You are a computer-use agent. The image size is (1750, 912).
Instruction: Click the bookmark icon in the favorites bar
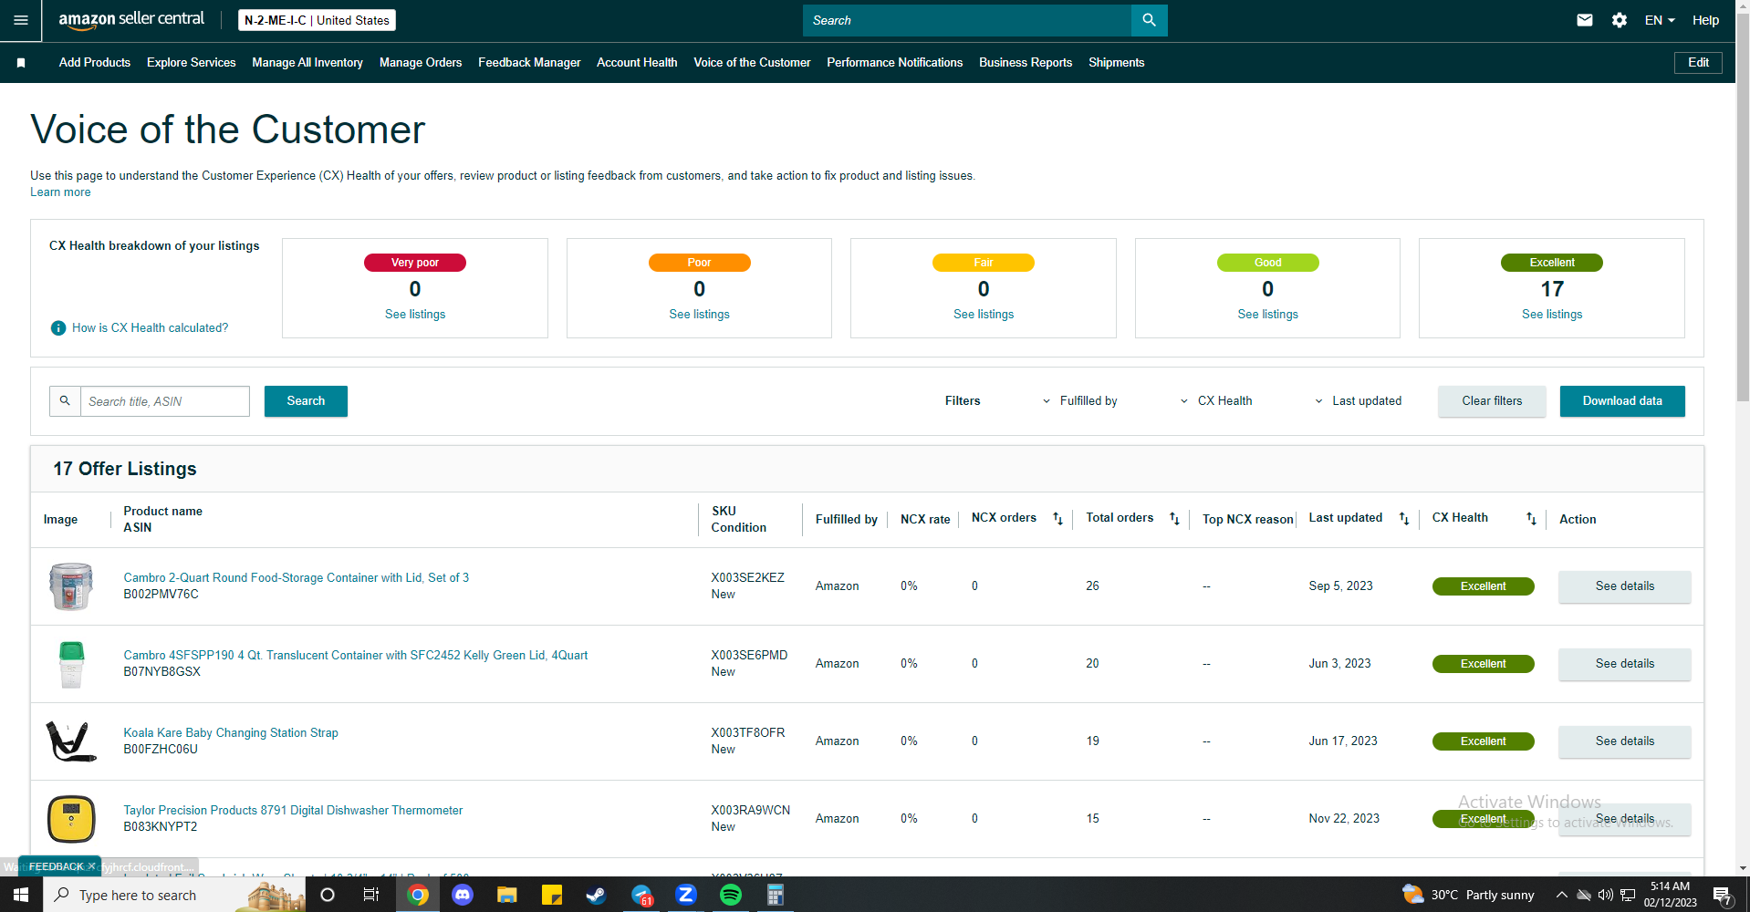point(21,63)
